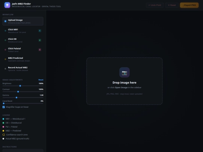
Task: Click the yellow MB2 Predicted legend dot
Action: tap(3, 131)
